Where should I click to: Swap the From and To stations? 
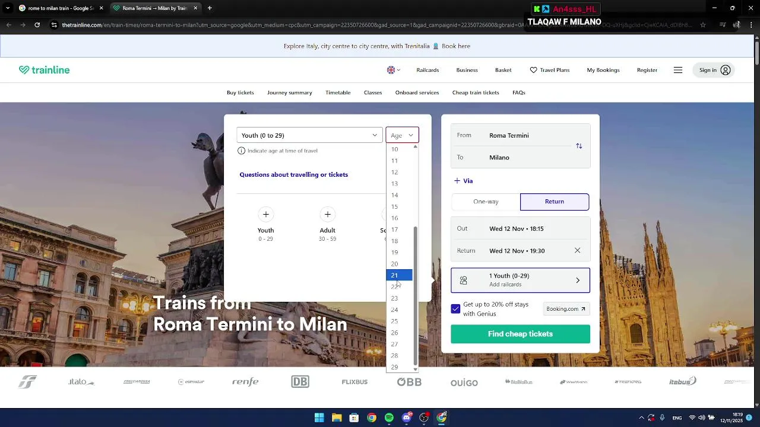pos(579,146)
